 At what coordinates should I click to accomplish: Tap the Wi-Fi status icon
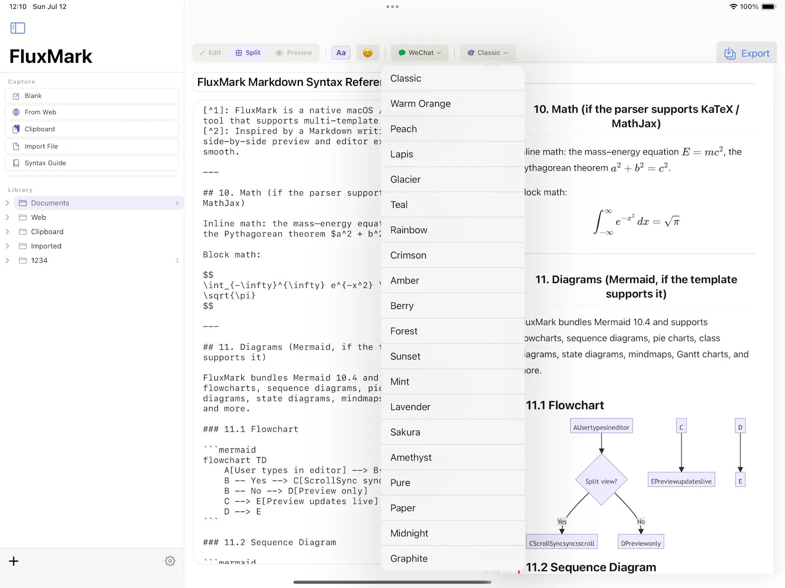pyautogui.click(x=733, y=7)
